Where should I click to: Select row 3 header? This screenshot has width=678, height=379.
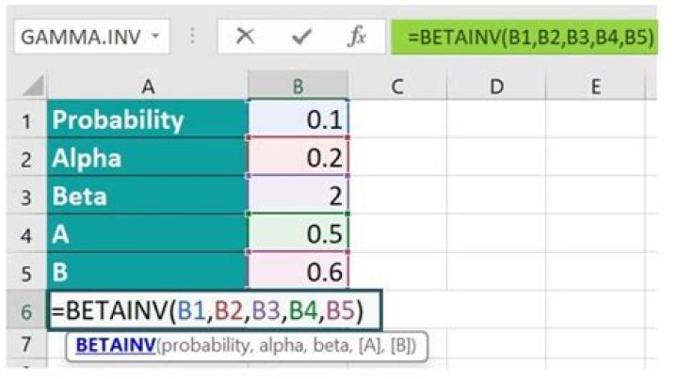(x=26, y=197)
